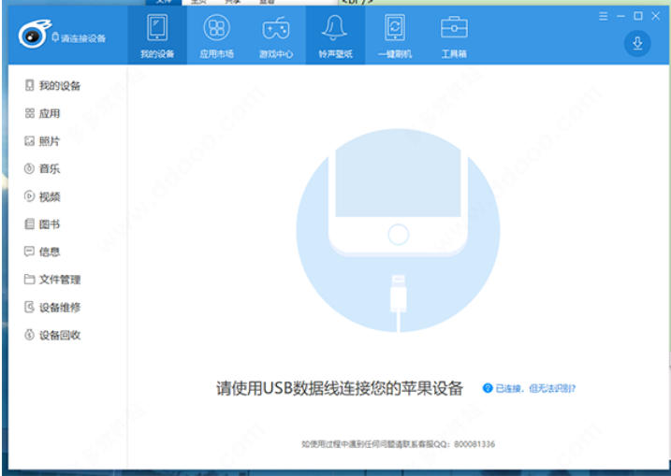Open 文件管理 file manager in sidebar
The image size is (671, 476).
coord(52,280)
